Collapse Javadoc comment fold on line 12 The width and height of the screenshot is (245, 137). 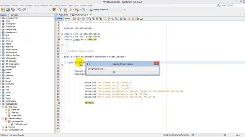62,45
